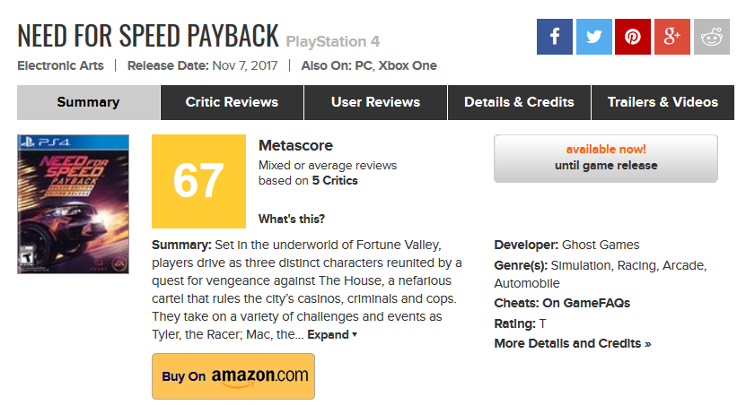Open the Electronic Arts publisher link
The image size is (746, 405).
60,65
